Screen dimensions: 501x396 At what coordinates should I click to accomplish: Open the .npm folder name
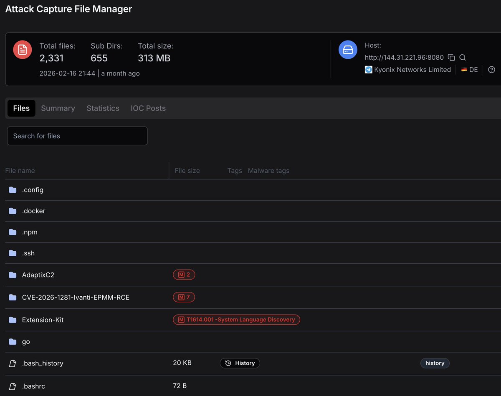pos(30,232)
